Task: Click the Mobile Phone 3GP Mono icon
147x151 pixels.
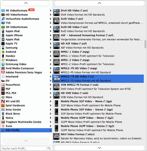Action: click(56, 103)
